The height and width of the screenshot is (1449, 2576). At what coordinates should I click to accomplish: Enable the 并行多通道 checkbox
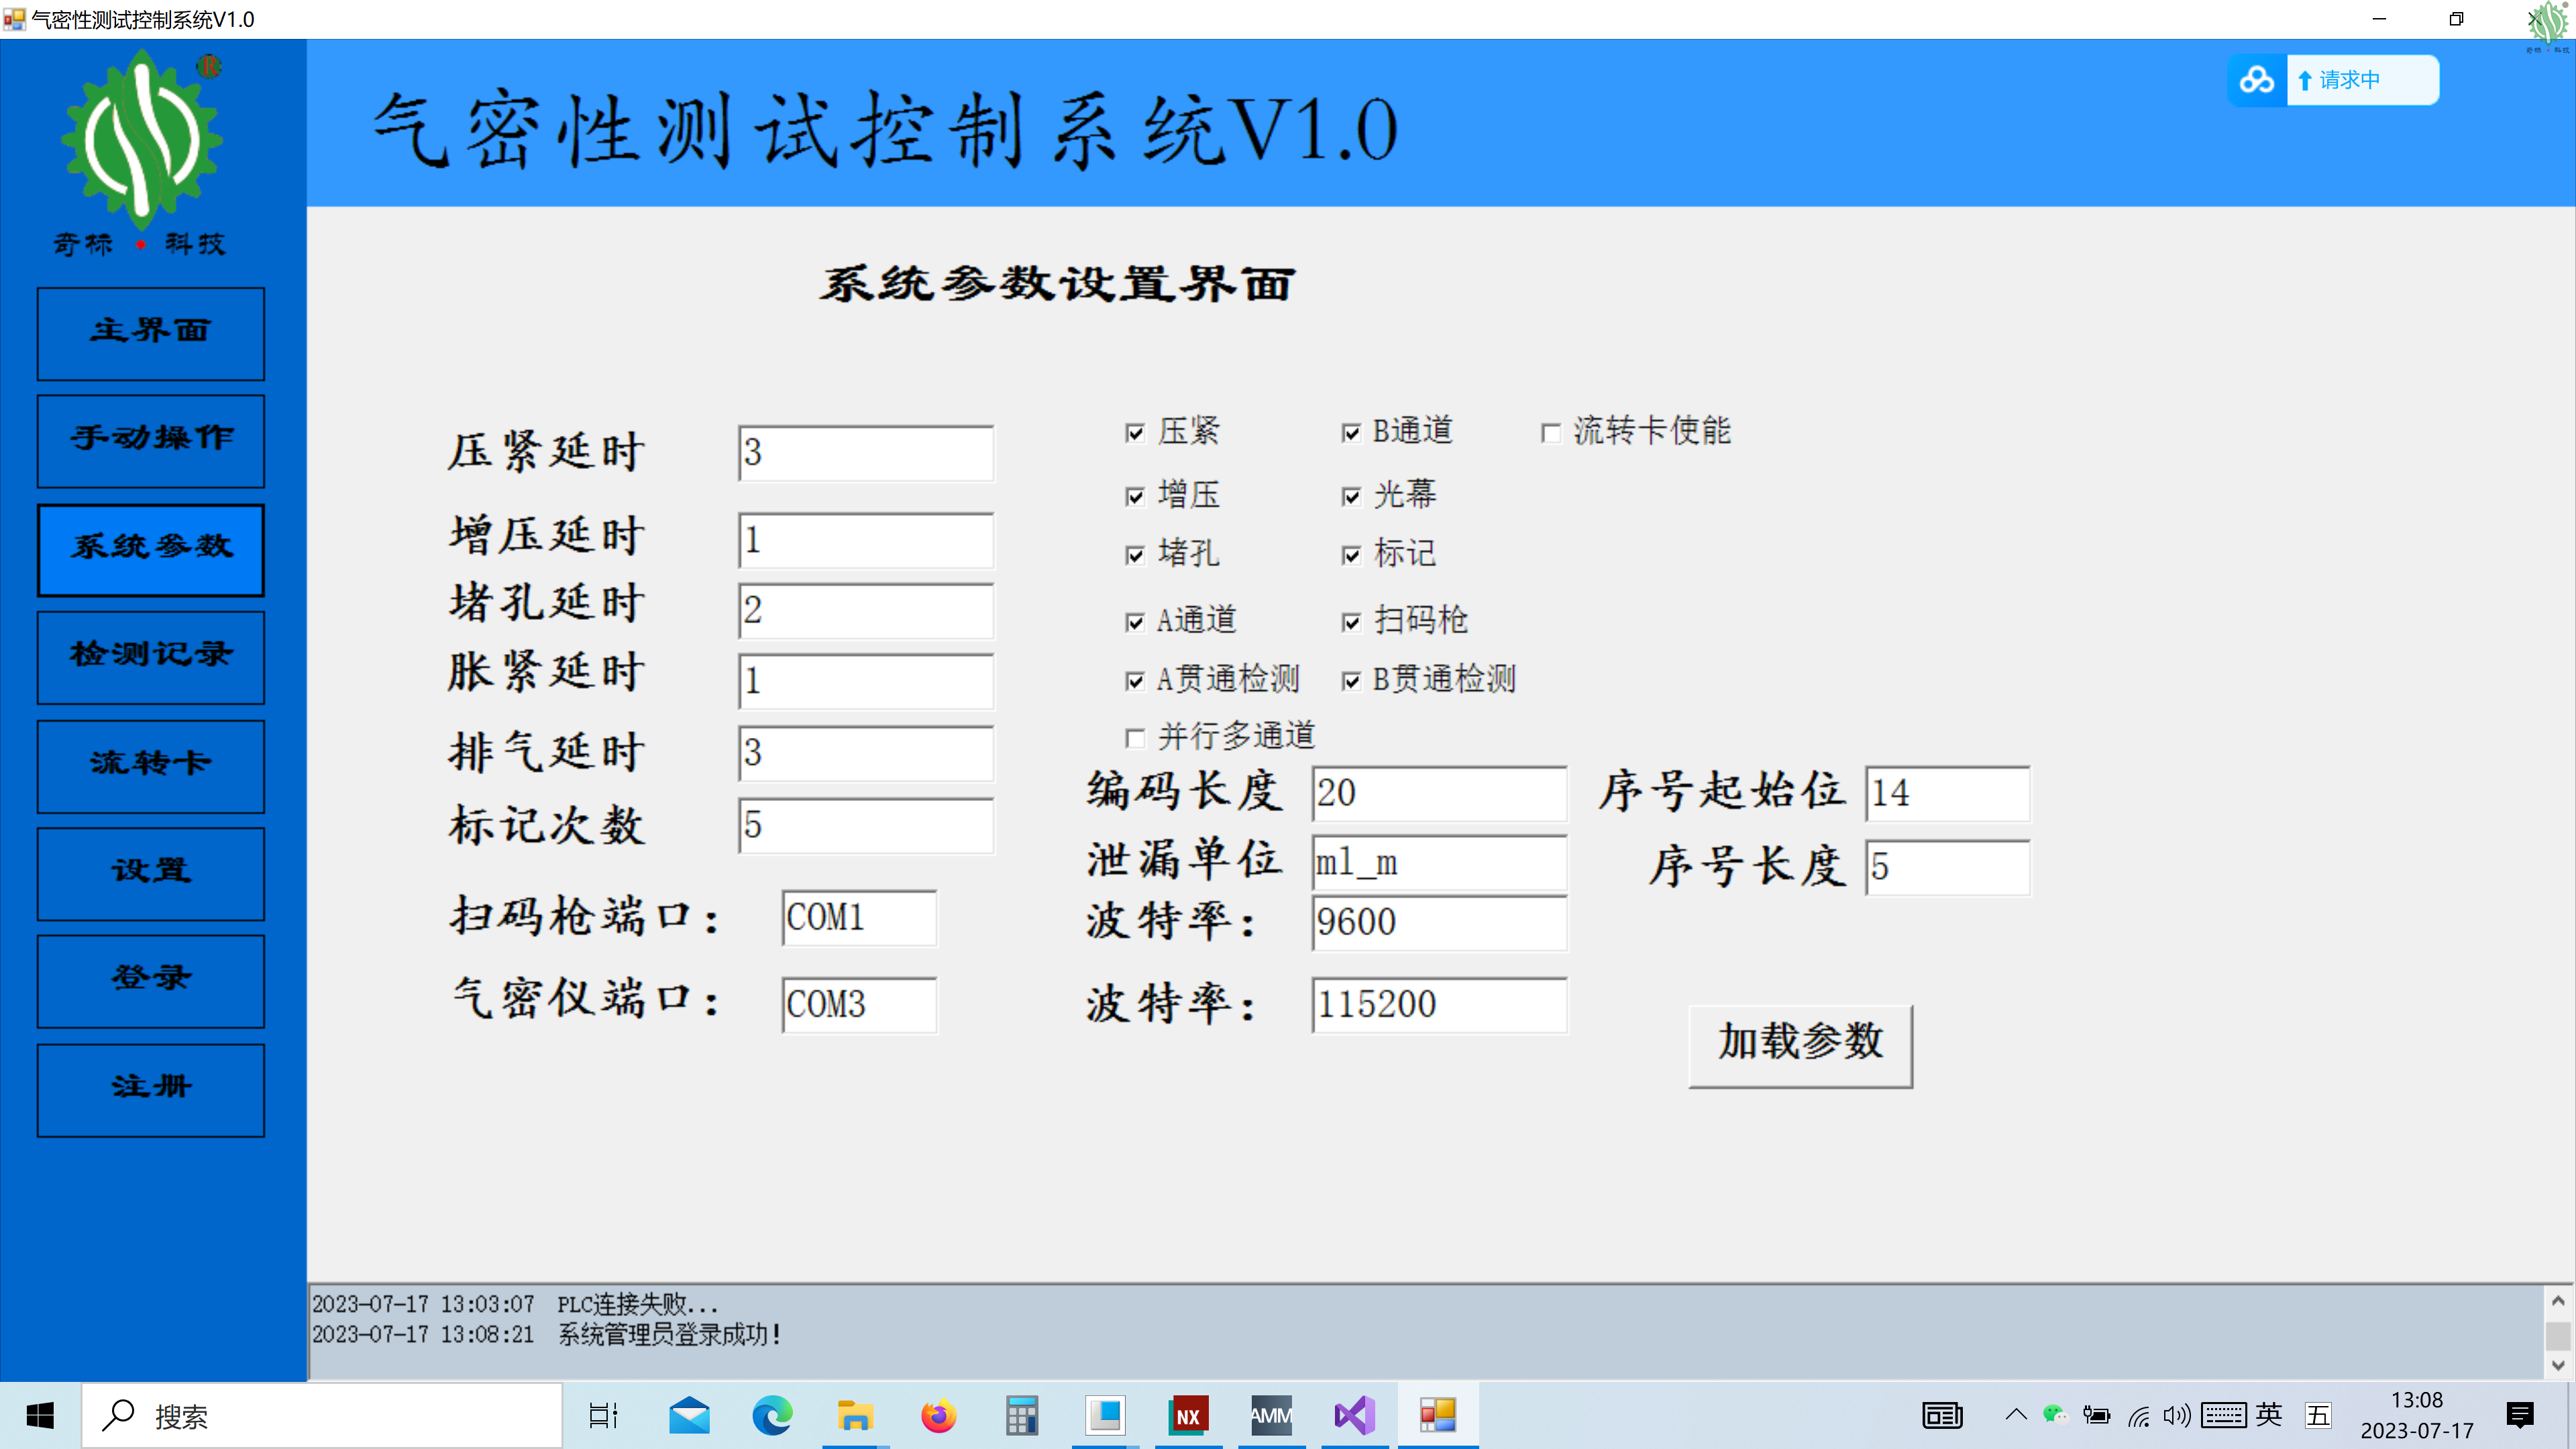point(1135,738)
